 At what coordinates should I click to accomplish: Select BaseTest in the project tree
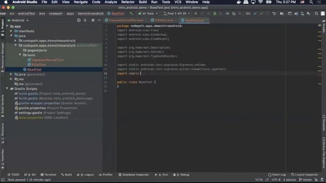(35, 70)
